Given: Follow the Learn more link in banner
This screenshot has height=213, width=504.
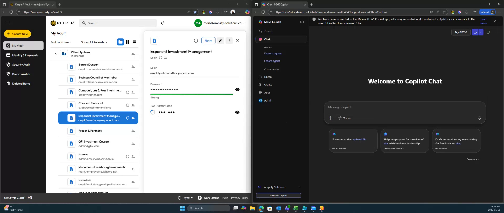Looking at the screenshot, I should (484, 21).
